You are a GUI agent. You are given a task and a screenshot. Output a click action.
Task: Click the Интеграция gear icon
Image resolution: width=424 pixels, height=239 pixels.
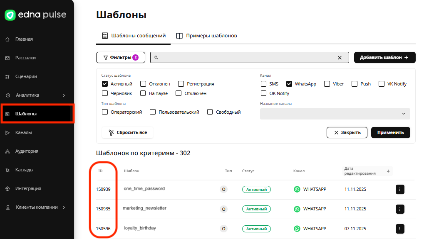[x=7, y=188]
